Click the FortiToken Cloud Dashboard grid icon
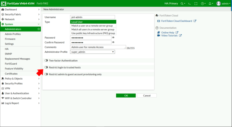 click(x=159, y=21)
